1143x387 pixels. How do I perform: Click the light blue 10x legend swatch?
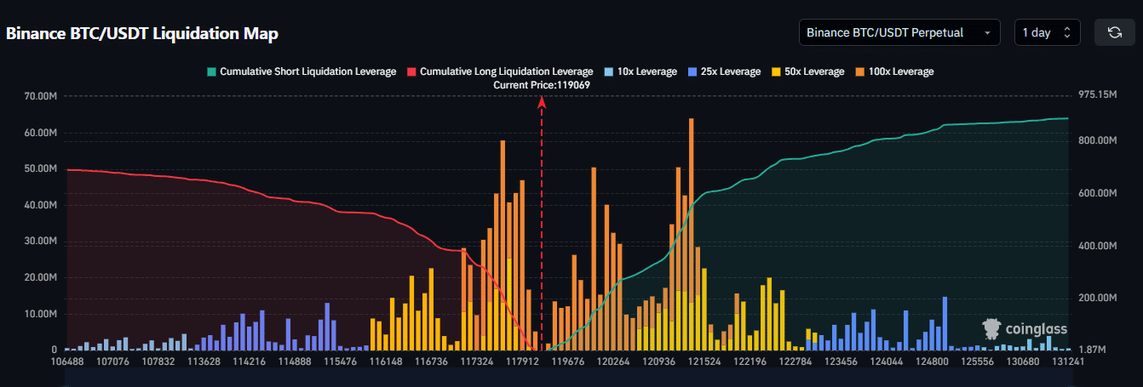pos(608,71)
